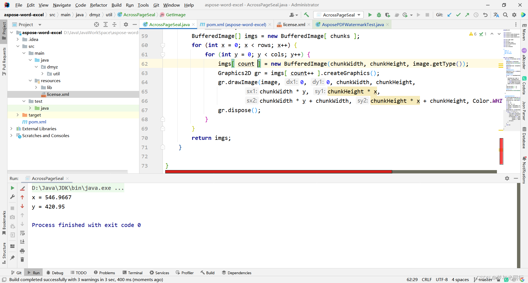Select opened file target icon in Project panel

pyautogui.click(x=97, y=24)
